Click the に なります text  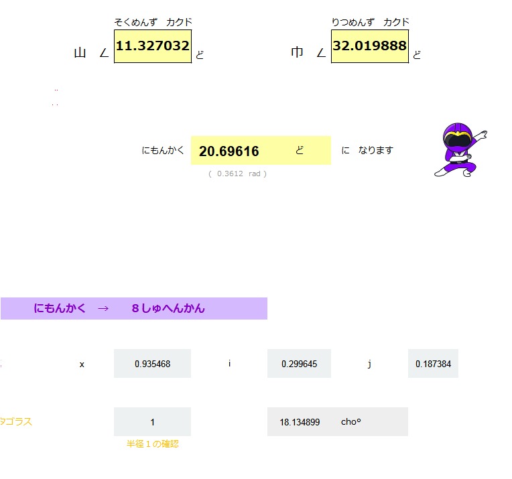pos(367,151)
